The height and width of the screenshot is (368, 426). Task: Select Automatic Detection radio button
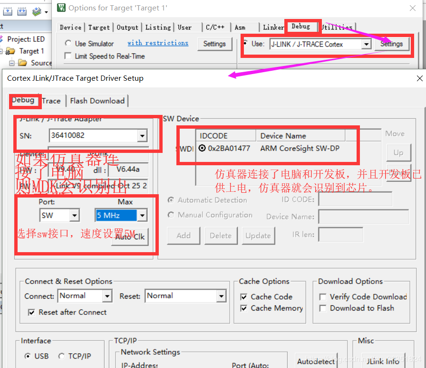171,200
